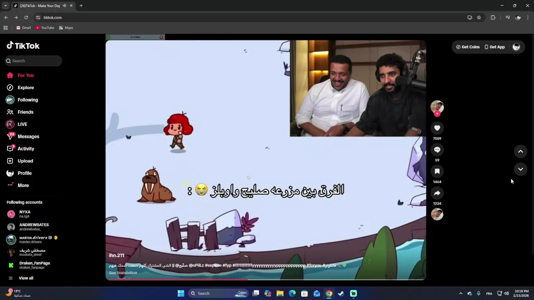Save the video via bookmark icon
Image resolution: width=534 pixels, height=300 pixels.
(x=437, y=171)
